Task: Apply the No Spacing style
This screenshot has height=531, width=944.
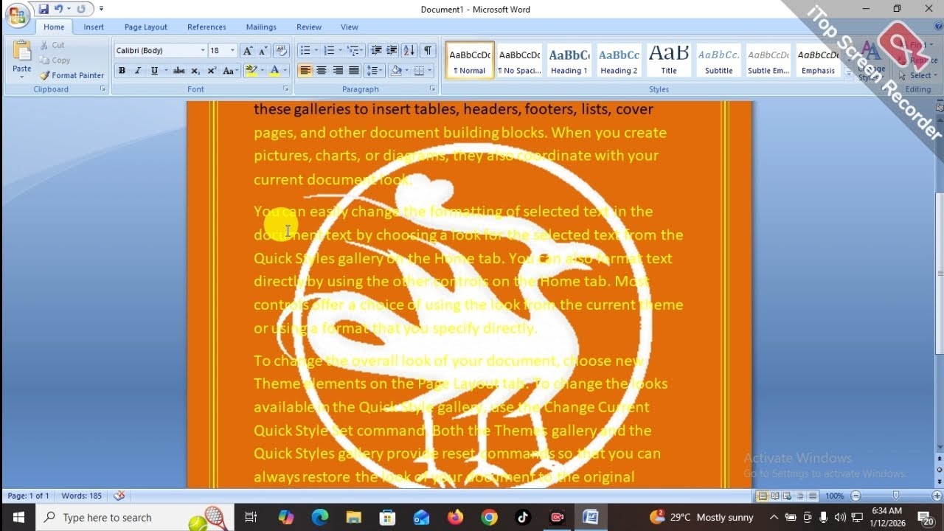Action: 519,60
